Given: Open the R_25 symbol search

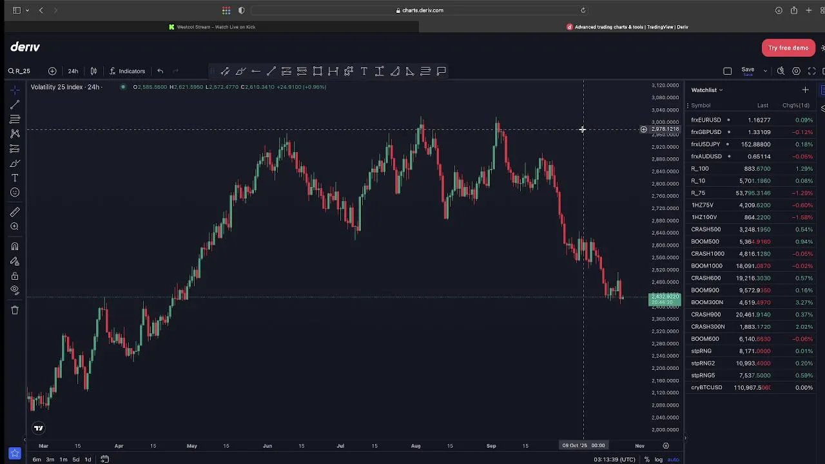Looking at the screenshot, I should (19, 71).
